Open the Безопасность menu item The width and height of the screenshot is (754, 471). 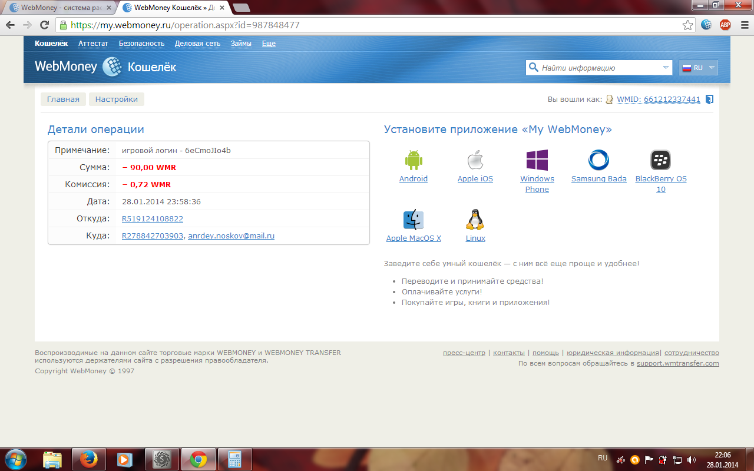pos(141,44)
